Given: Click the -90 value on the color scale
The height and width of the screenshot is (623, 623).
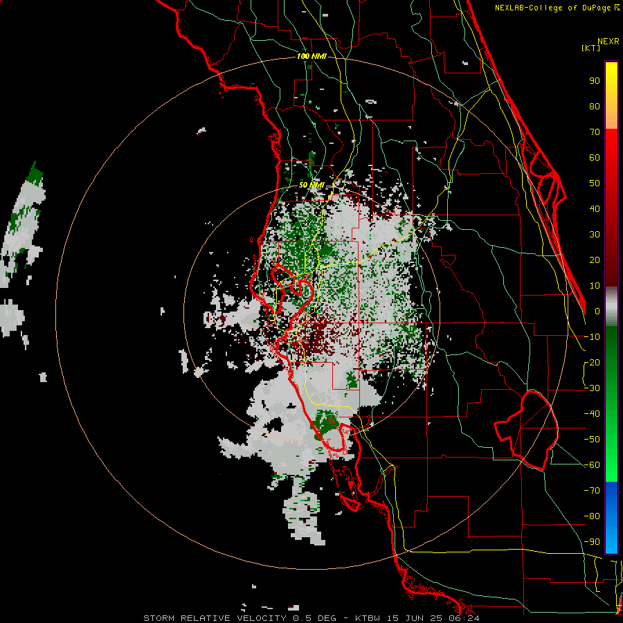Looking at the screenshot, I should (592, 542).
